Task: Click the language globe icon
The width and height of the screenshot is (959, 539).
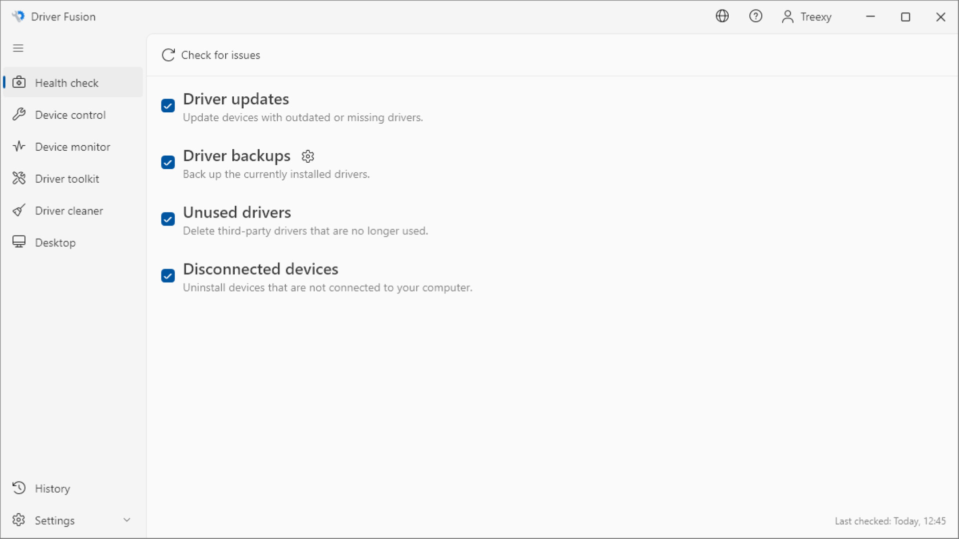Action: (722, 16)
